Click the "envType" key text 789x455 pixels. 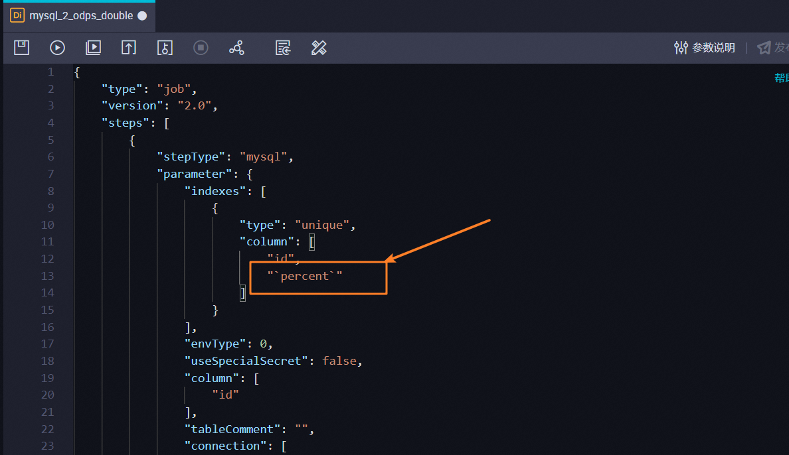(215, 344)
